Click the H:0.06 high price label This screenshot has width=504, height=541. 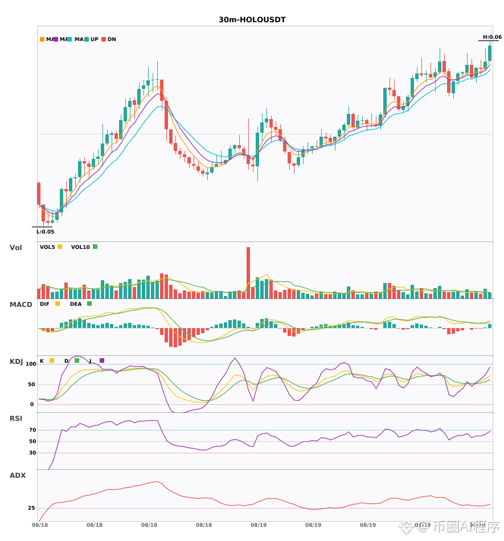tap(492, 37)
